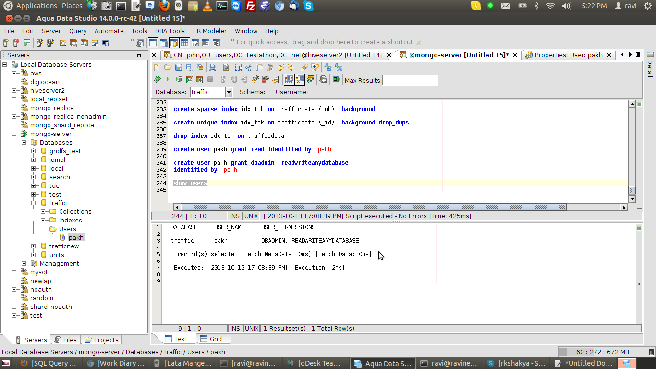656x369 pixels.
Task: Click the Paste clipboard icon
Action: (270, 68)
